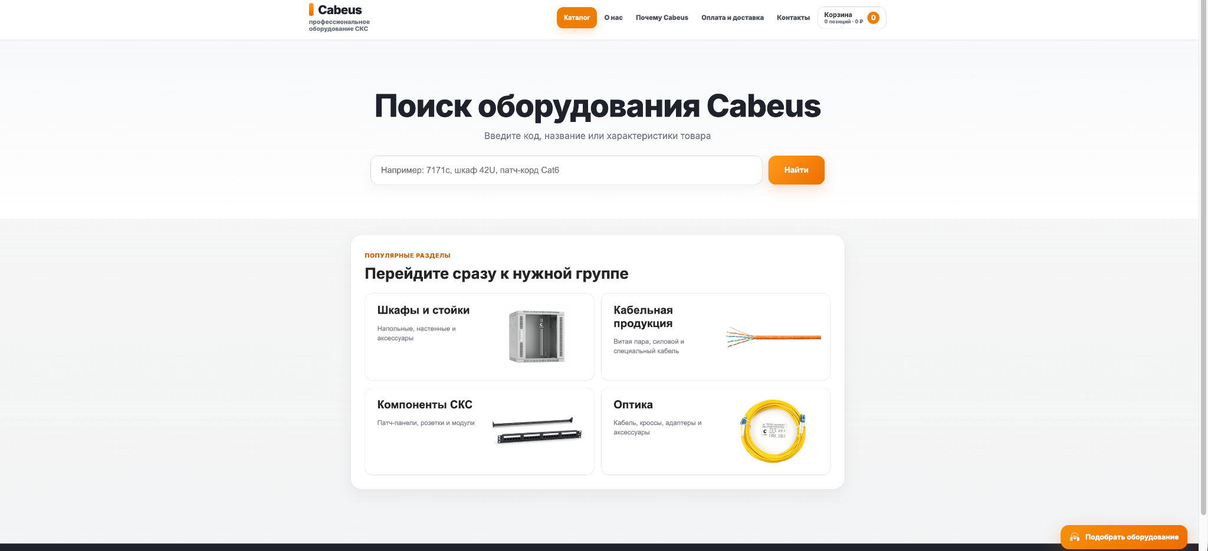Click the wall cabinet product image
Viewport: 1208px width, 551px height.
[537, 336]
